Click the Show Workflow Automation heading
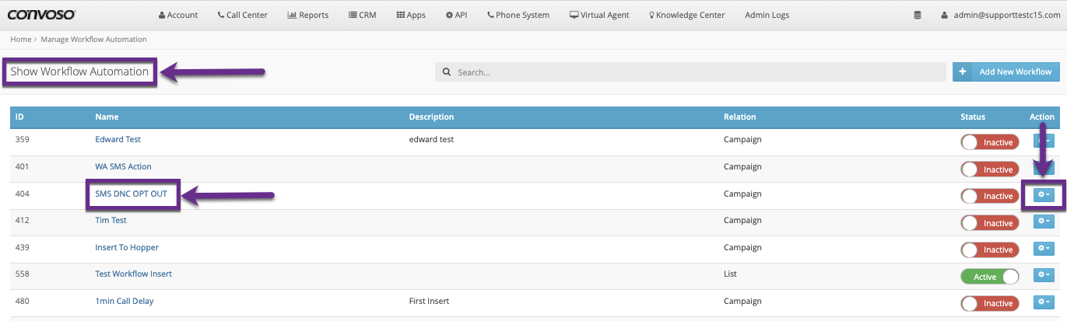Viewport: 1067px width, 321px height. (x=79, y=72)
